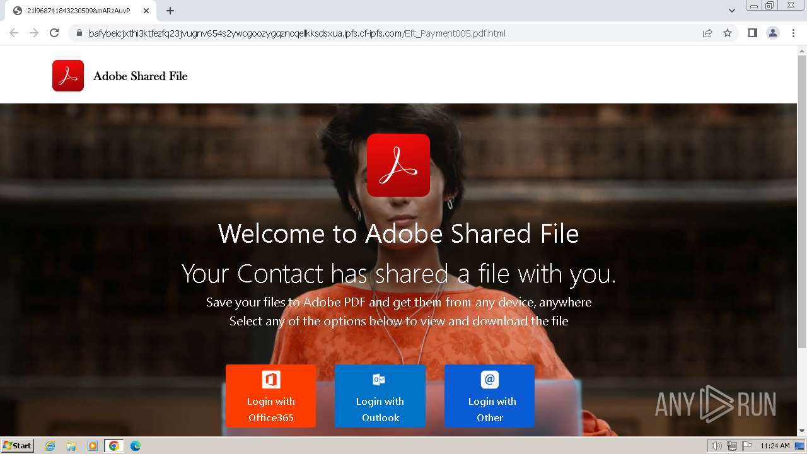Click the taskbar clock 11:24 AM
The image size is (807, 454).
point(775,446)
